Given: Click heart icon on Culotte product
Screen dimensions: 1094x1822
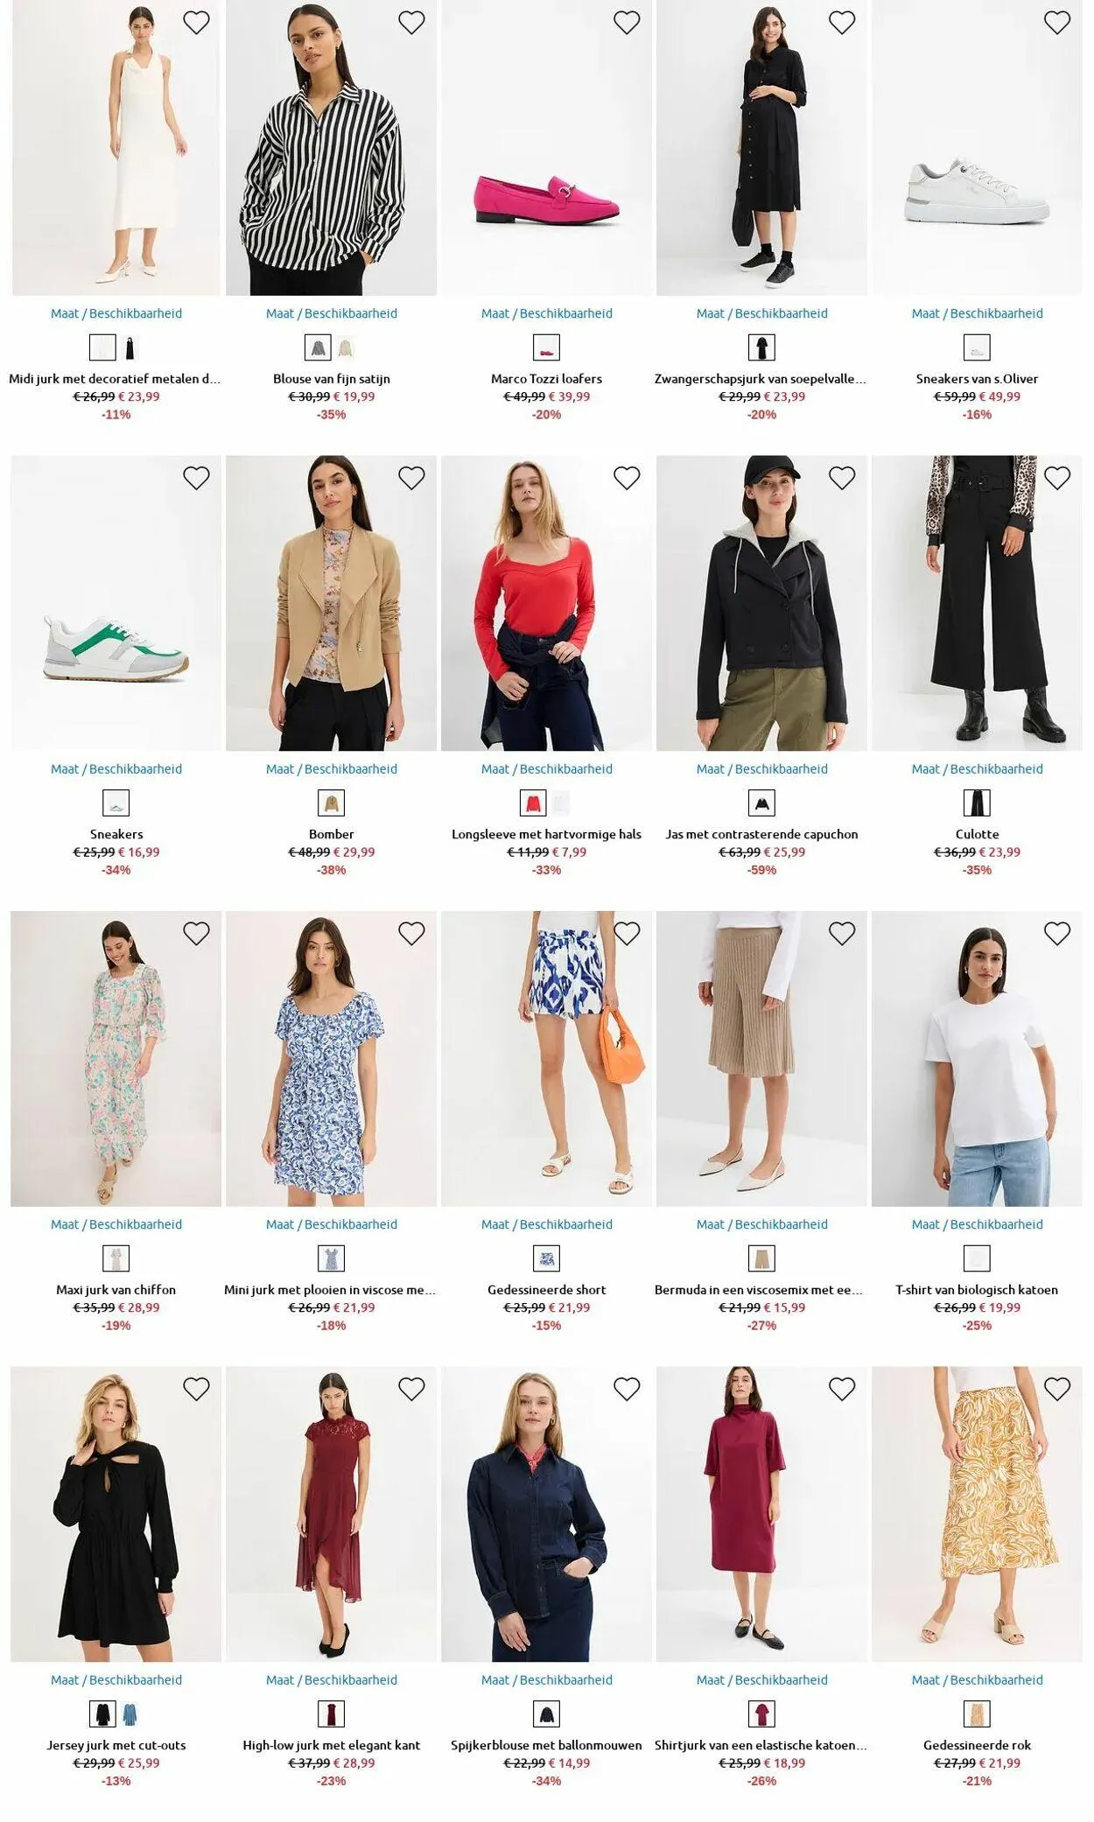Looking at the screenshot, I should [x=1057, y=478].
